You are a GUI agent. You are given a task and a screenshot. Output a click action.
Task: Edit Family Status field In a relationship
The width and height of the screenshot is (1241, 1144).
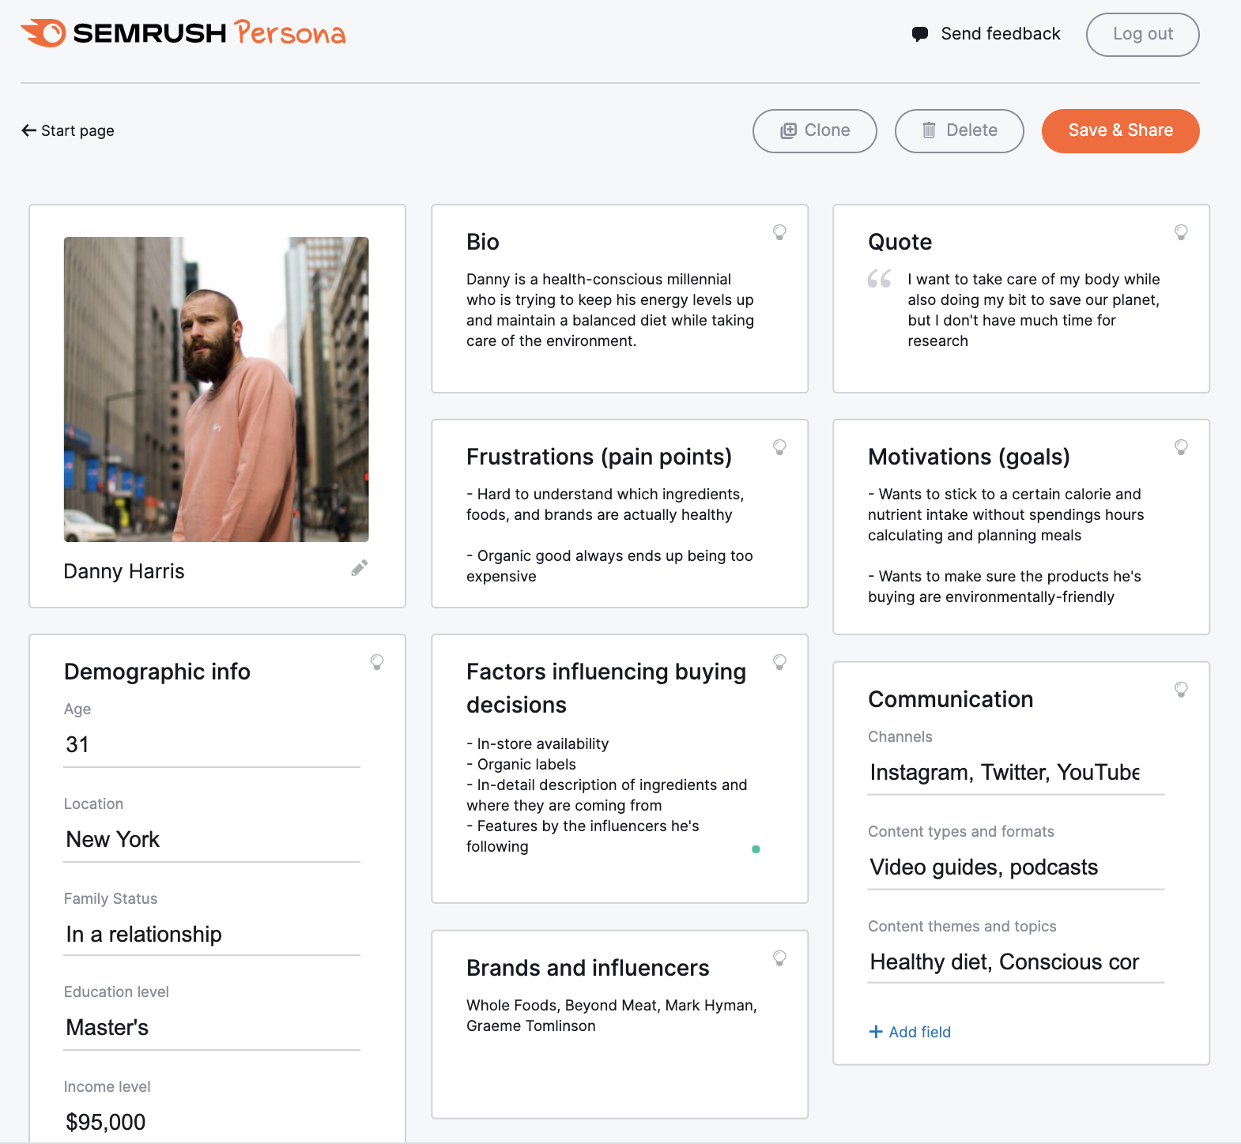click(212, 934)
